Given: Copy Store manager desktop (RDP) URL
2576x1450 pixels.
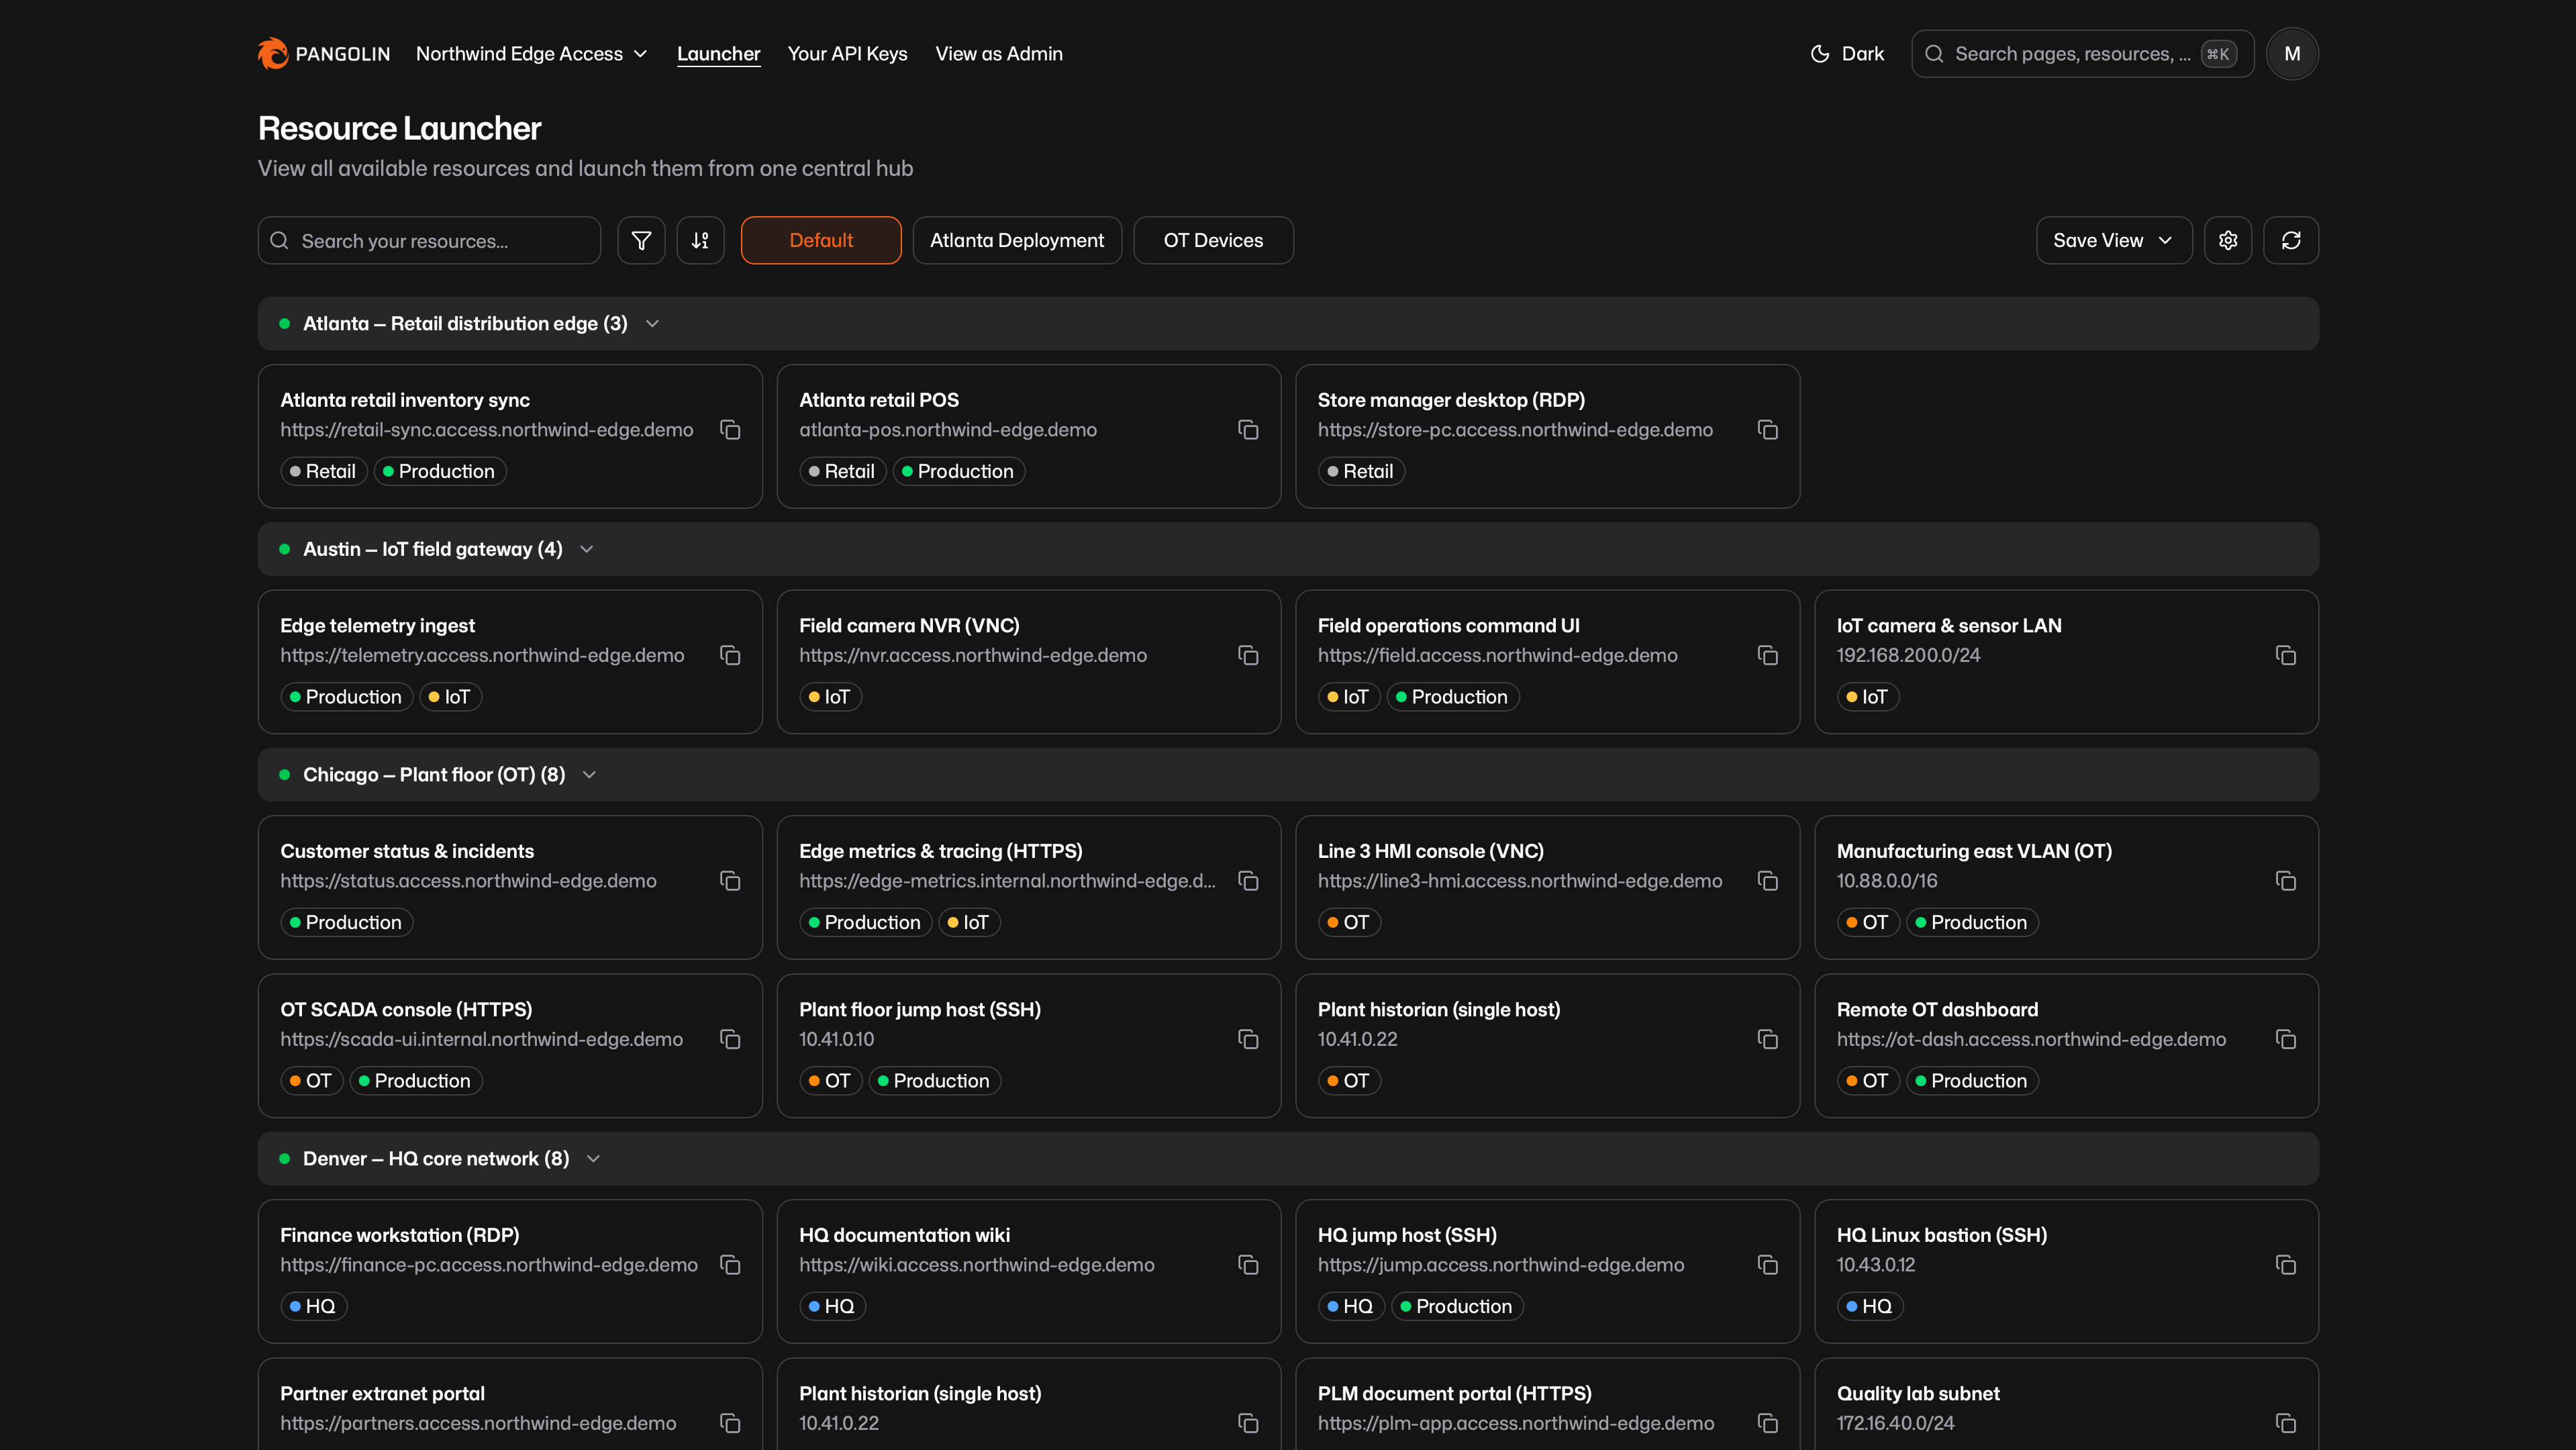Looking at the screenshot, I should [x=1767, y=430].
